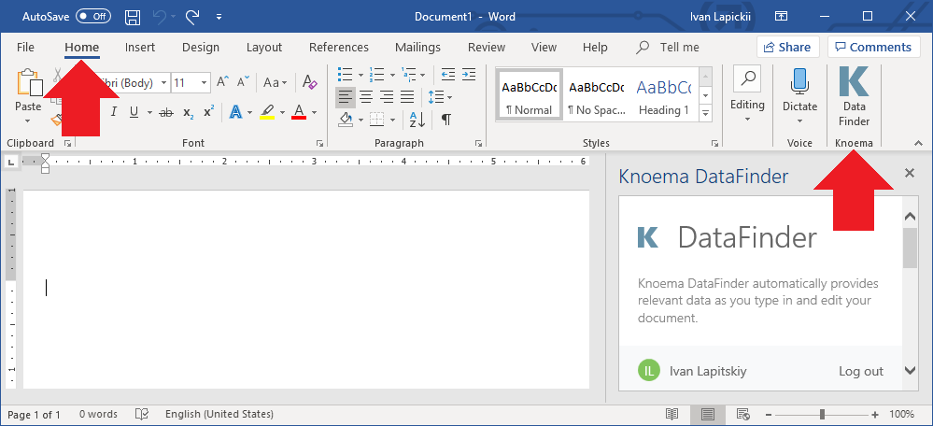This screenshot has height=426, width=933.
Task: Open Customize Quick Access Toolbar dropdown
Action: [x=219, y=17]
